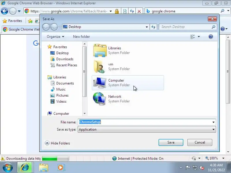Click the IE help question mark icon
The image size is (231, 173).
(x=222, y=29)
